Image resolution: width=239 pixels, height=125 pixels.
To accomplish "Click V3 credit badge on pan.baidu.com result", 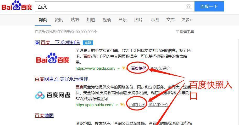I will [x=123, y=105].
